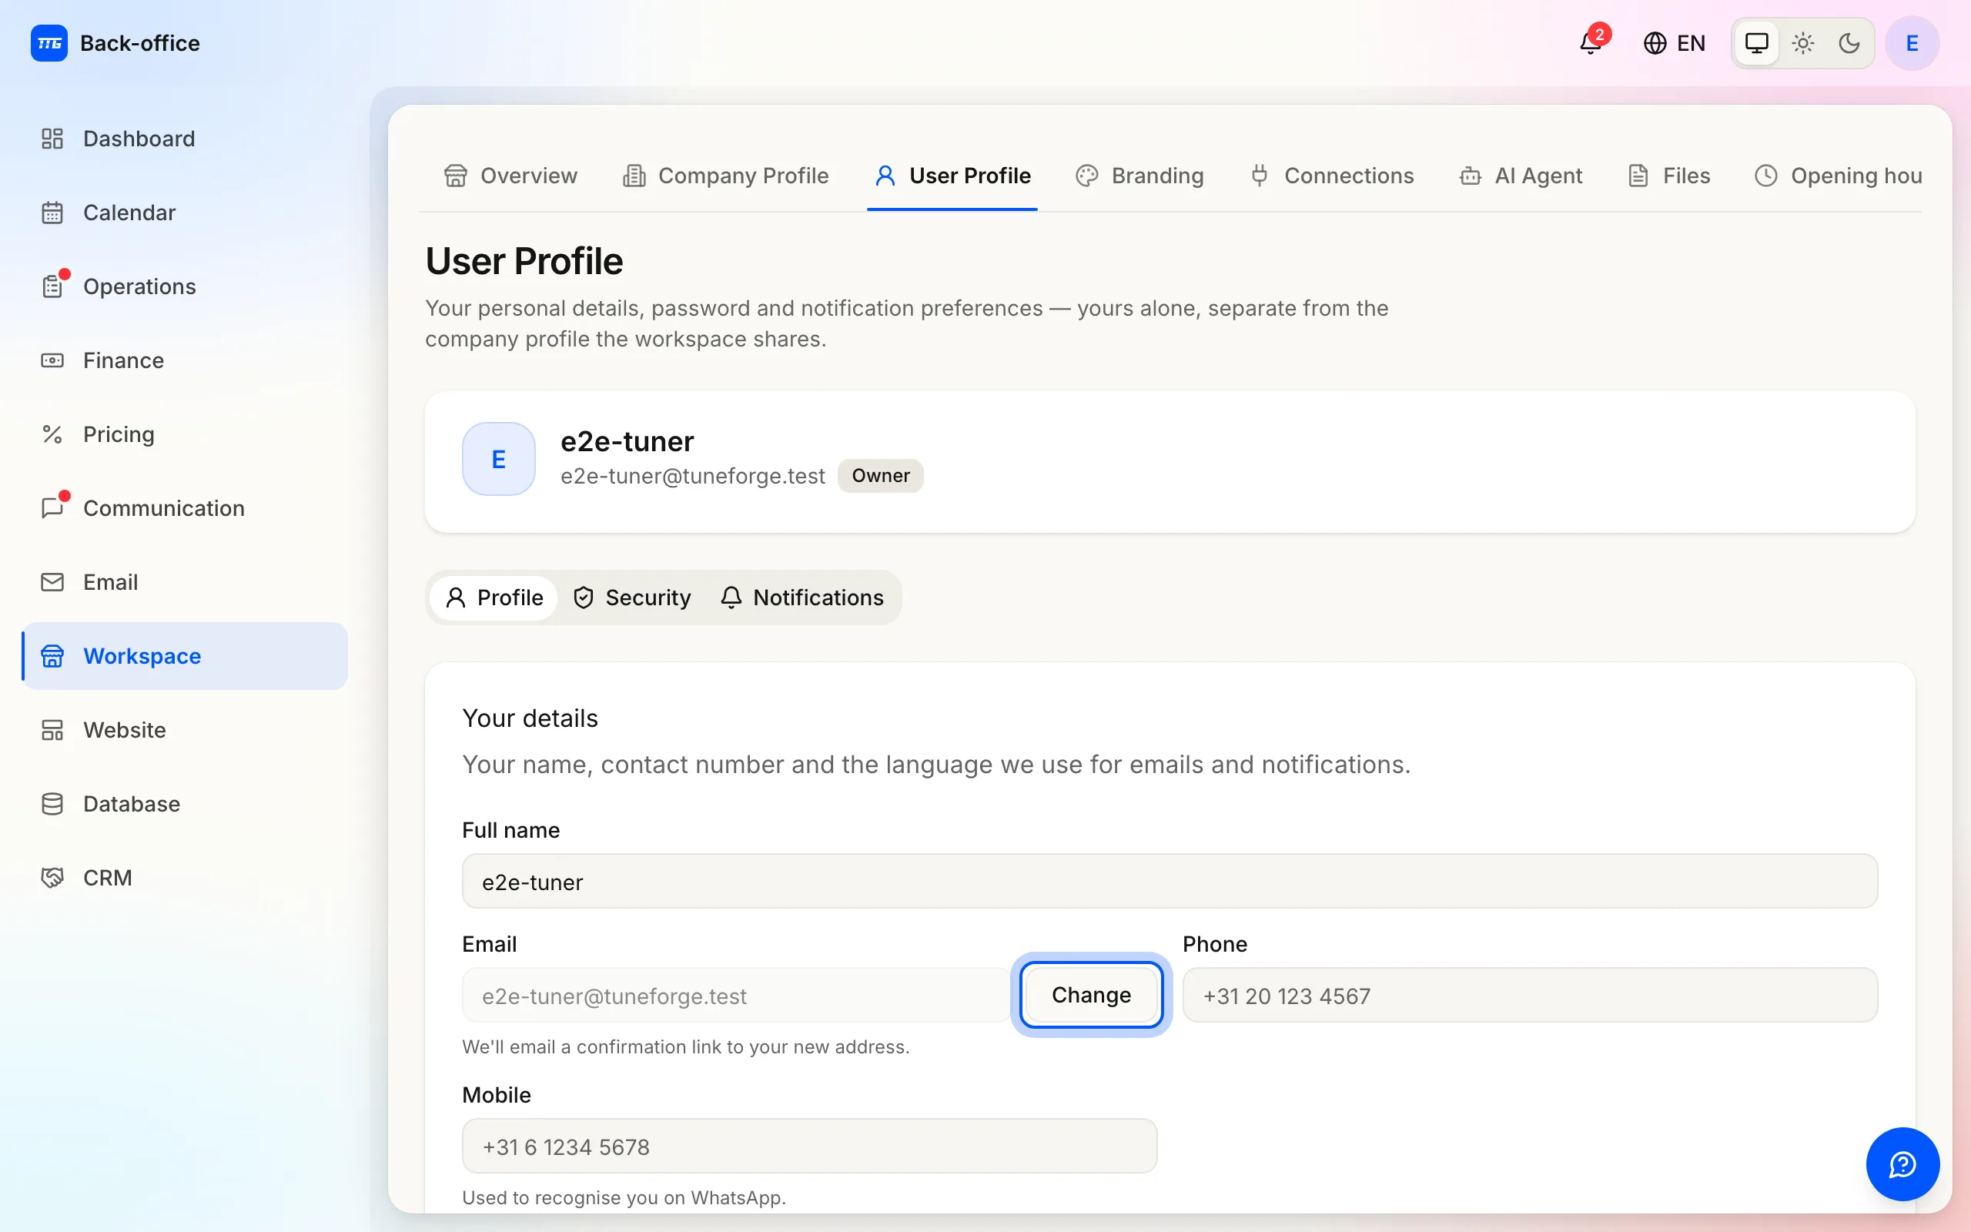Select the Notifications sub-tab
This screenshot has height=1232, width=1971.
point(802,598)
